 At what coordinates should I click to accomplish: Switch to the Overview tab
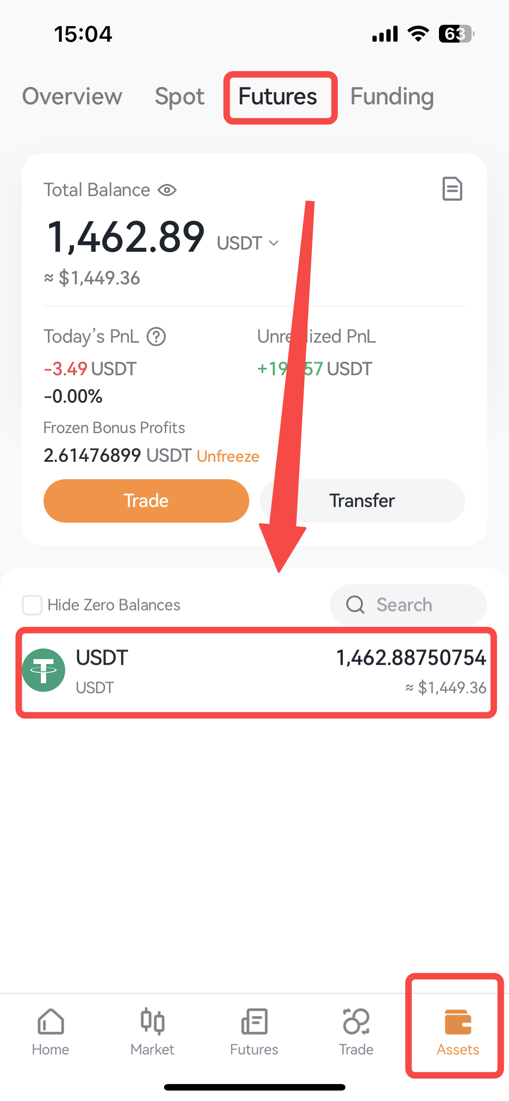point(72,96)
